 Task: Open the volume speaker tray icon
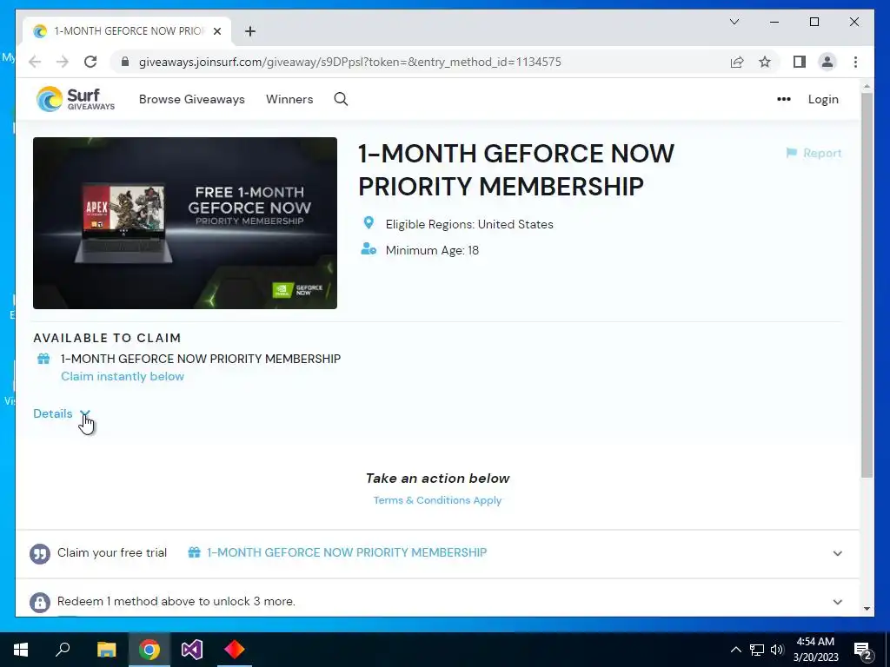(x=778, y=650)
